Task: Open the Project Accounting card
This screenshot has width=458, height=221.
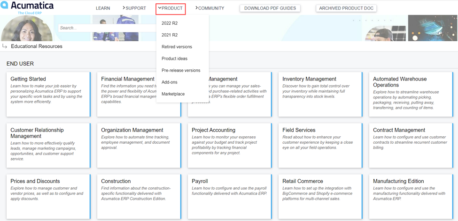Action: coord(230,145)
